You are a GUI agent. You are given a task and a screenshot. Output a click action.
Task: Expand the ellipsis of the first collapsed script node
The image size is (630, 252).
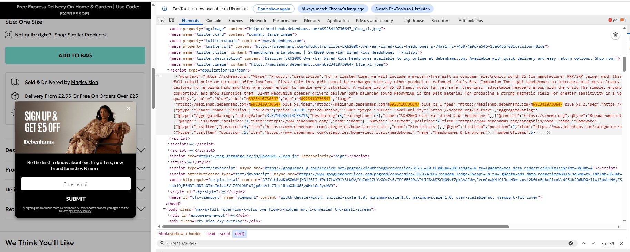(192, 144)
